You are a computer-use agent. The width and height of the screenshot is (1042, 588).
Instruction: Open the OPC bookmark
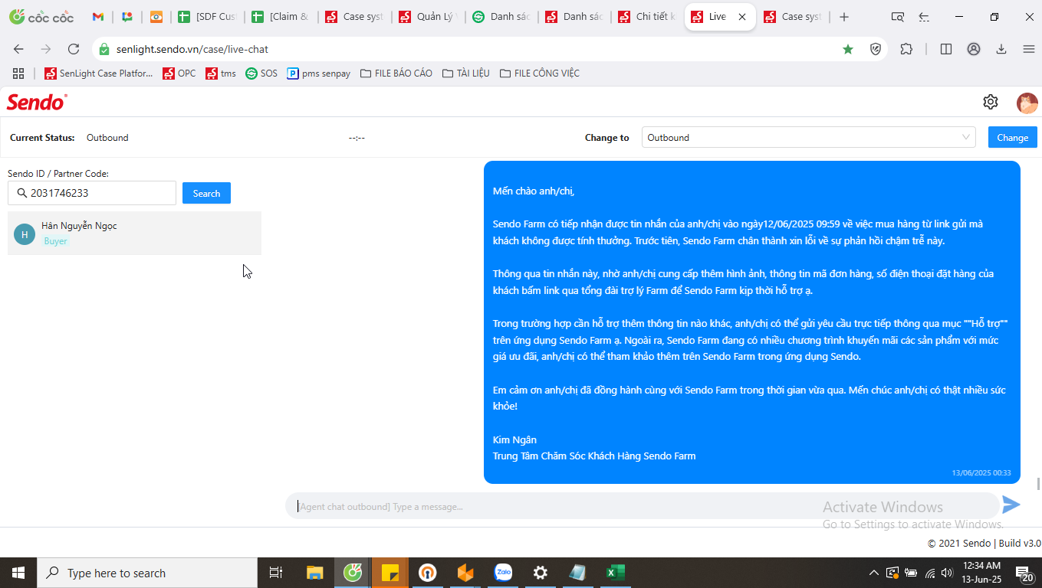click(179, 73)
